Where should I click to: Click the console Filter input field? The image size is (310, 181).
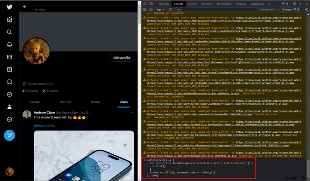coord(216,9)
